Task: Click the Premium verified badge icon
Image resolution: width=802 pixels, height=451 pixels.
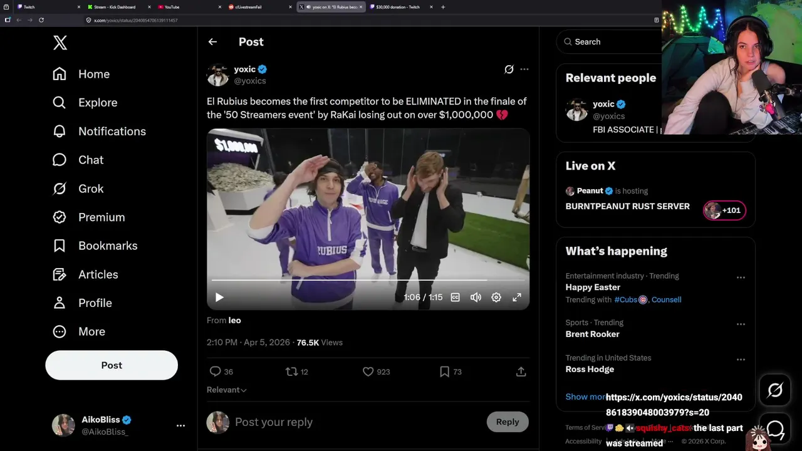Action: tap(60, 217)
